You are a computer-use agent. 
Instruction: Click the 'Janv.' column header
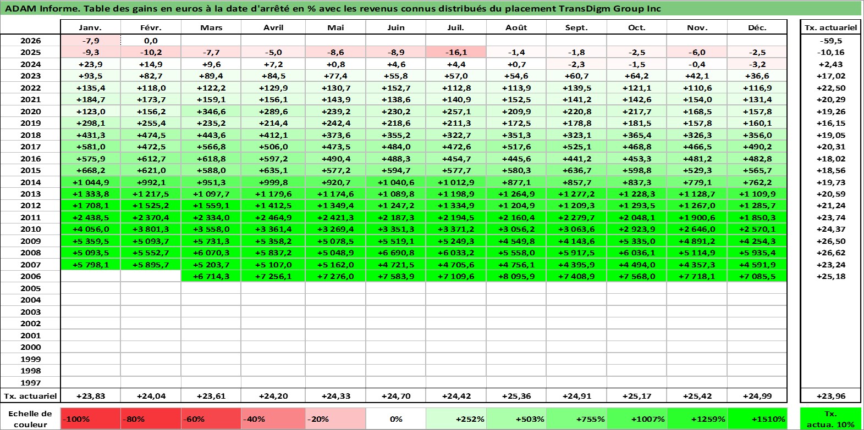coord(90,27)
